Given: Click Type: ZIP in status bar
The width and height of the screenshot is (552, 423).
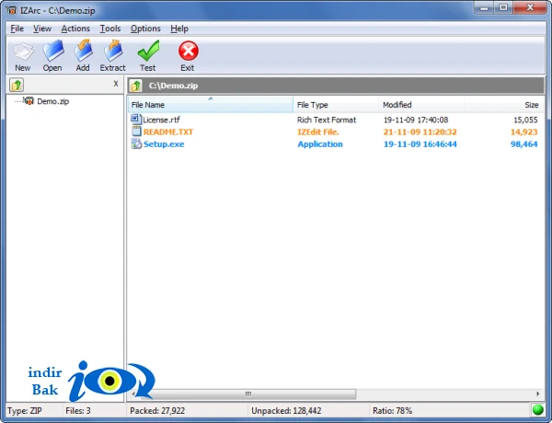Looking at the screenshot, I should (24, 411).
